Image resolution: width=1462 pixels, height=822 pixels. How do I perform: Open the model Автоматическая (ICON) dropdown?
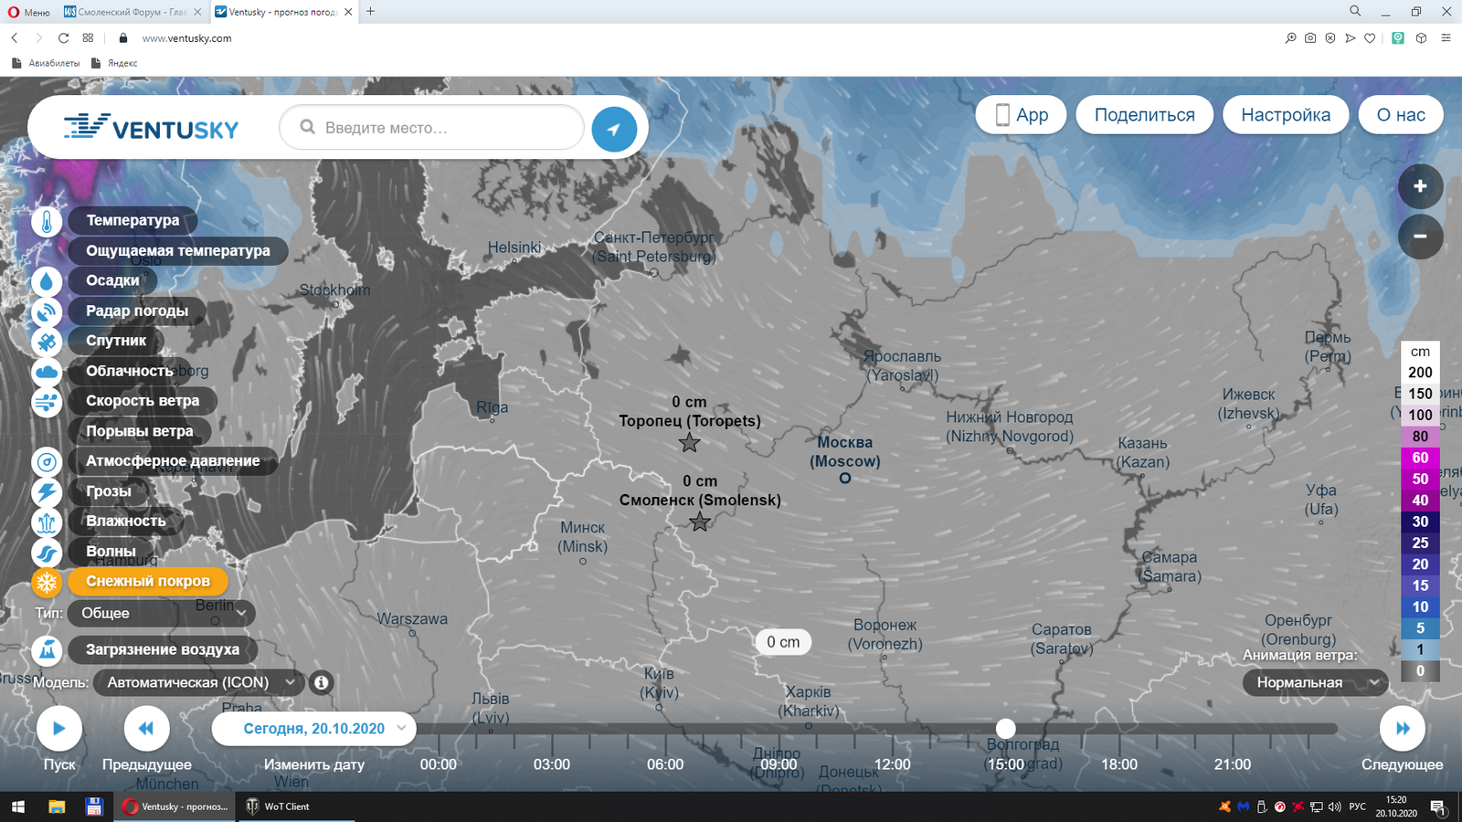[x=199, y=682]
